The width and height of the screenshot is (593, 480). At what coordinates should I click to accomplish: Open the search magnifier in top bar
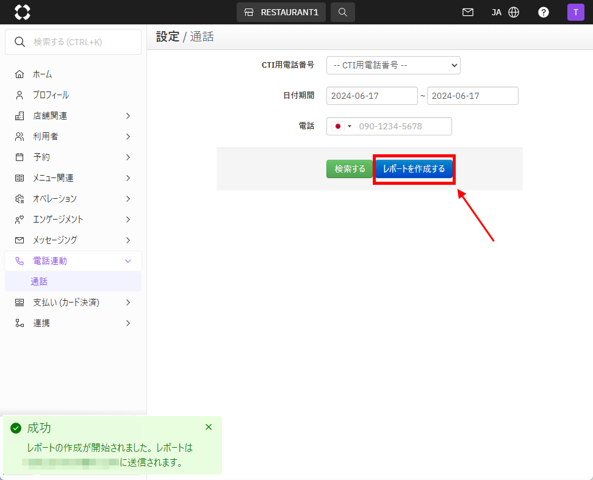coord(343,12)
